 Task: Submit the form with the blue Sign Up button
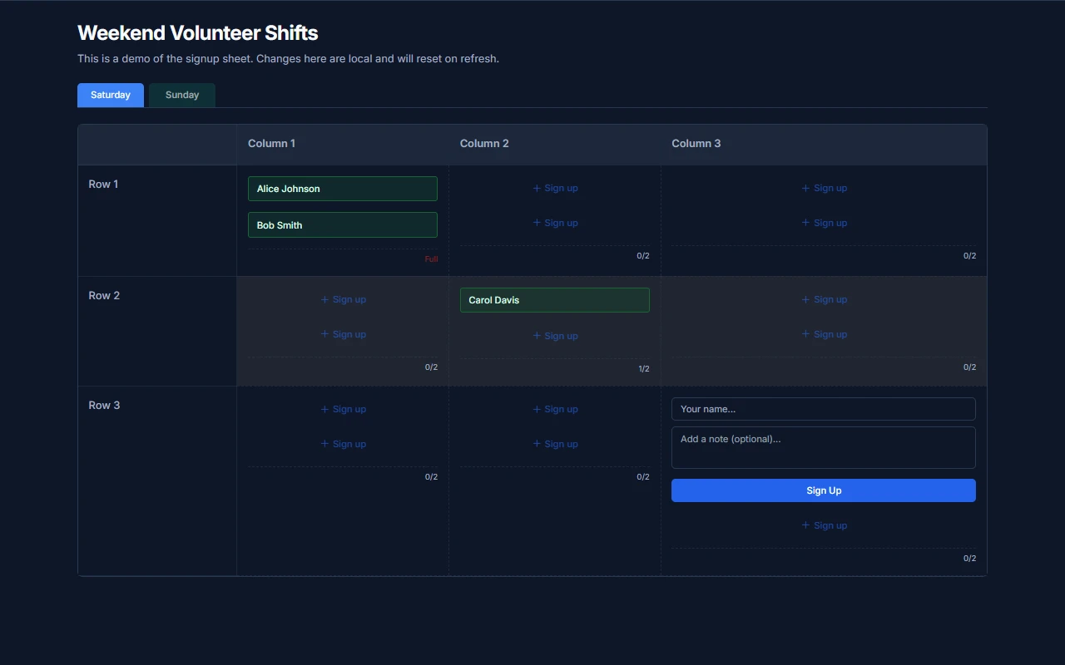point(824,490)
